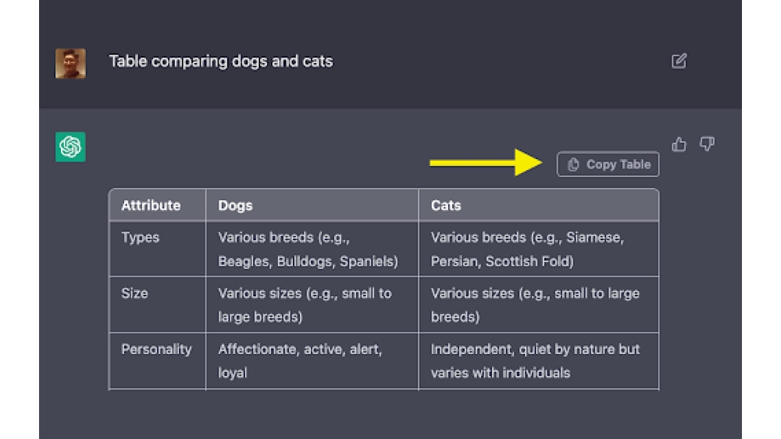Click the user profile photo avatar

click(70, 63)
